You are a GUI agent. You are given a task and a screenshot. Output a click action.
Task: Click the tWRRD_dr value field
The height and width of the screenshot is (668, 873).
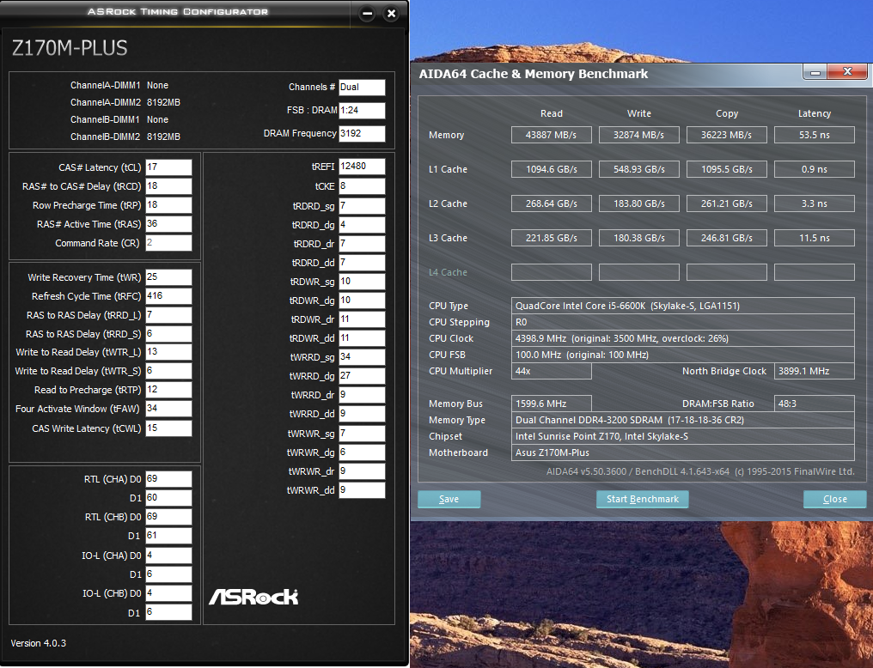362,395
